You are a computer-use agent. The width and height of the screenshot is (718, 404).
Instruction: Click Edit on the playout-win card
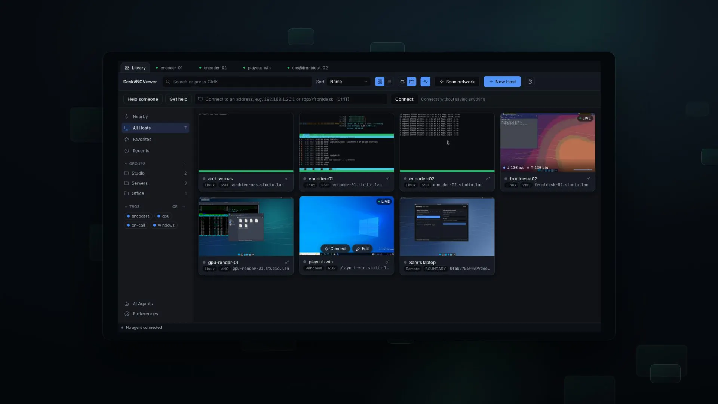pos(362,249)
